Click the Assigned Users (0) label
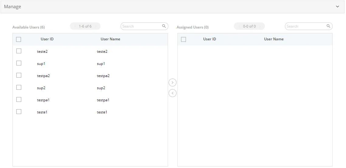The height and width of the screenshot is (168, 346). (193, 27)
